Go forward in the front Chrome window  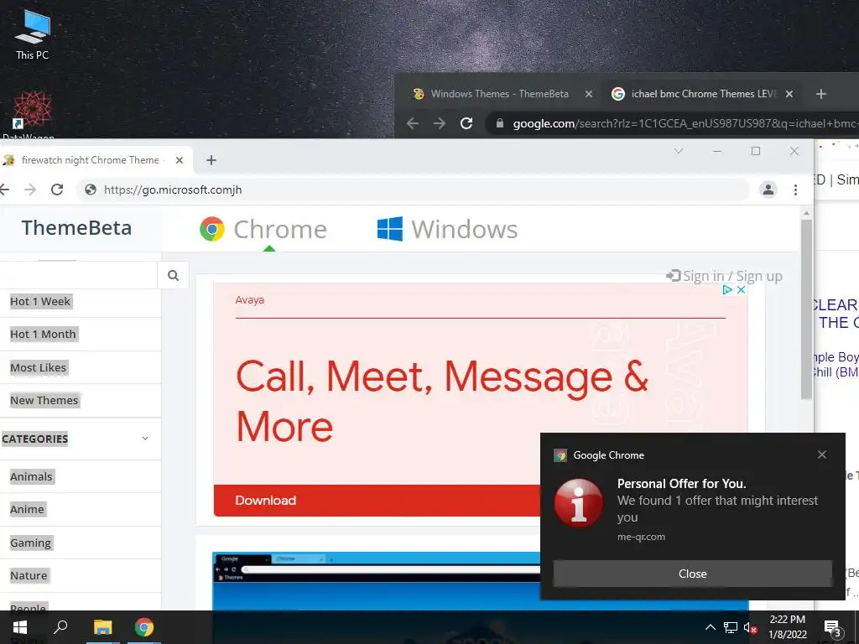30,190
